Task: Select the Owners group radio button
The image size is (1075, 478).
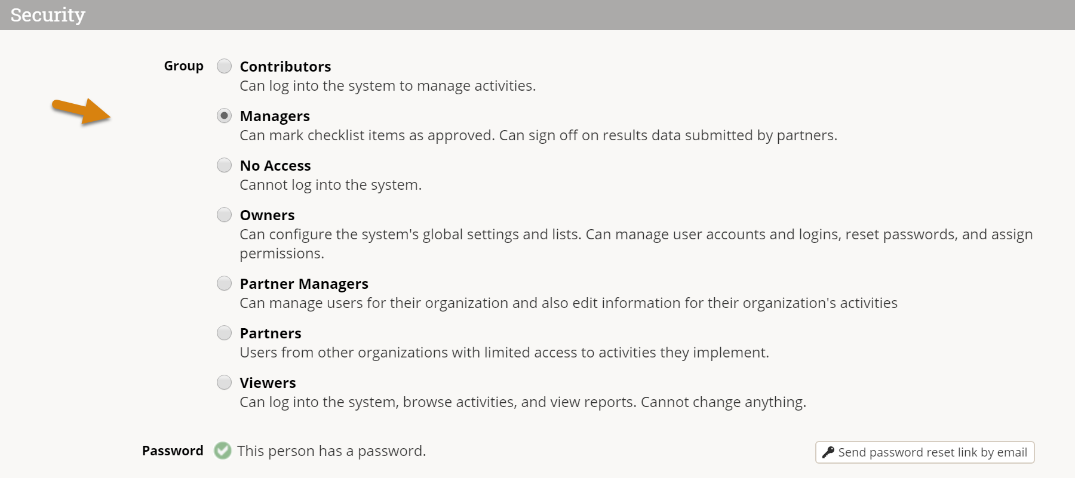Action: coord(224,214)
